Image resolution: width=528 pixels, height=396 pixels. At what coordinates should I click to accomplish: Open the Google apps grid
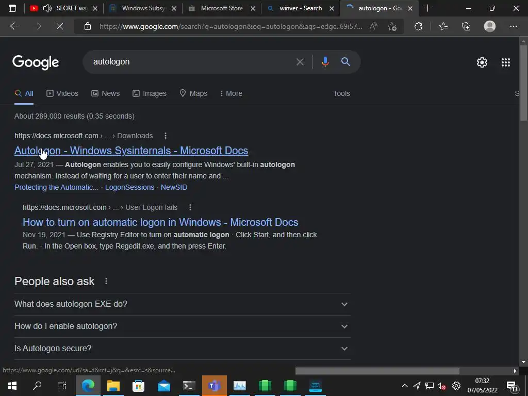505,62
